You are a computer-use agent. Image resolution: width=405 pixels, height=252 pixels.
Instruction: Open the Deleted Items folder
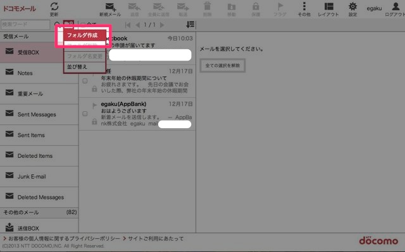click(39, 156)
